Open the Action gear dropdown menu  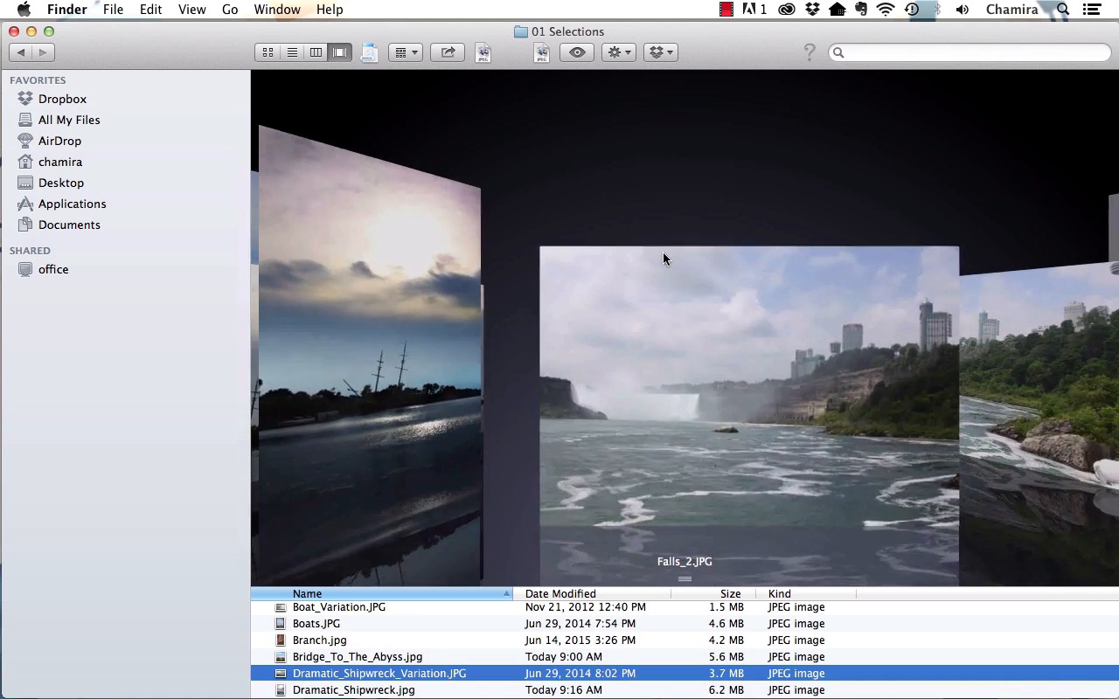point(618,52)
